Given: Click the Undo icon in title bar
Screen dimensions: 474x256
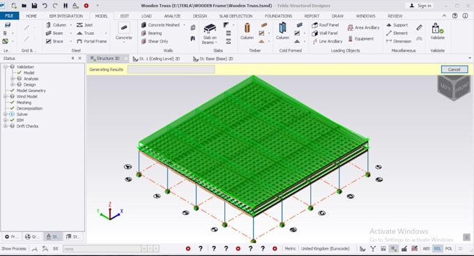Looking at the screenshot, I should coord(45,6).
